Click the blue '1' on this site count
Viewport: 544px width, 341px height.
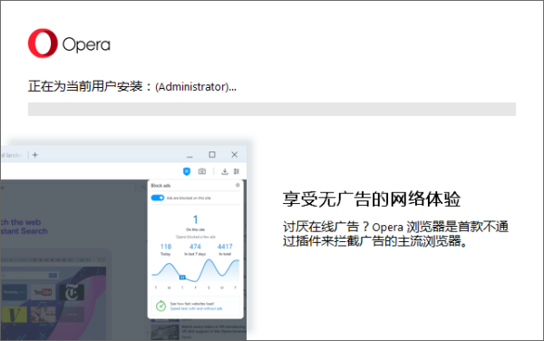(195, 219)
